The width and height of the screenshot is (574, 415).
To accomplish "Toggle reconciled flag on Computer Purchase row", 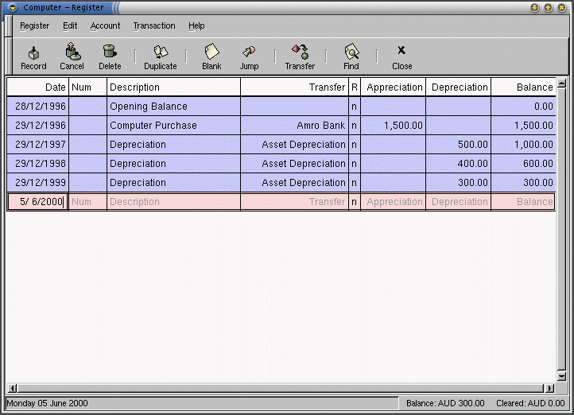I will (354, 126).
